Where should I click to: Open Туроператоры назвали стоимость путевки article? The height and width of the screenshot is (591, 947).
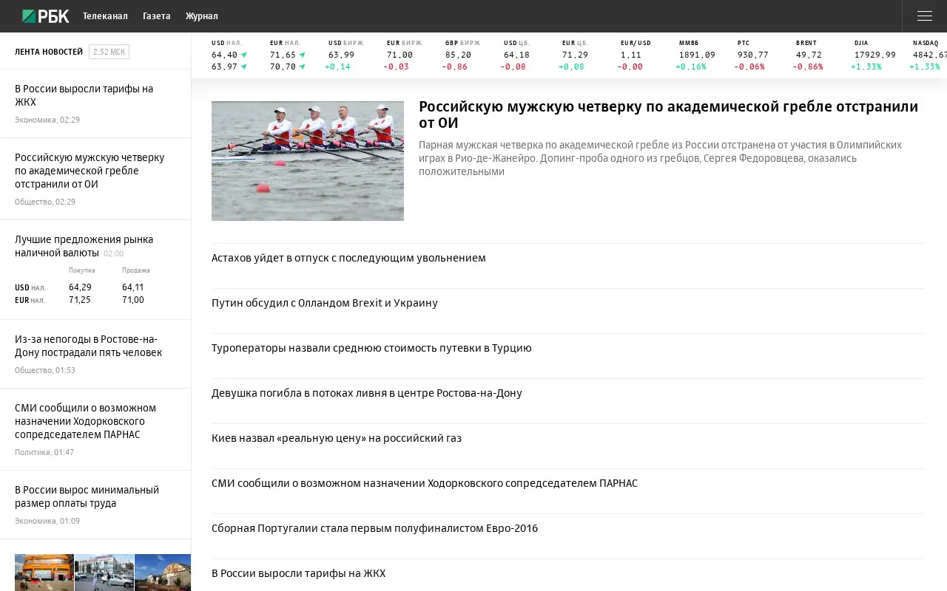(371, 348)
